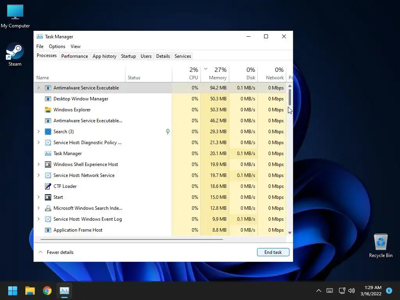400x300 pixels.
Task: Switch to the App history tab
Action: tap(104, 56)
